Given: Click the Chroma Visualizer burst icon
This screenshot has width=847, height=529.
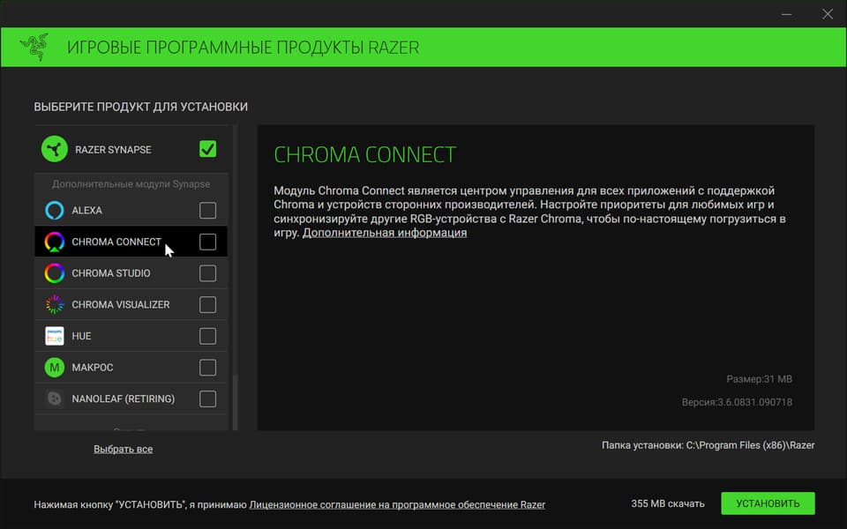Looking at the screenshot, I should [55, 304].
